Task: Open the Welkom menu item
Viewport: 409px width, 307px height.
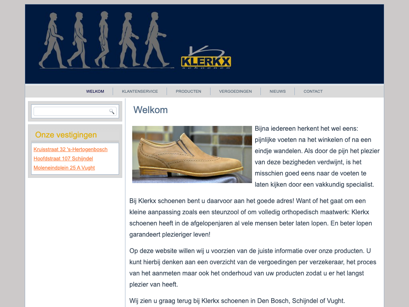Action: click(95, 92)
